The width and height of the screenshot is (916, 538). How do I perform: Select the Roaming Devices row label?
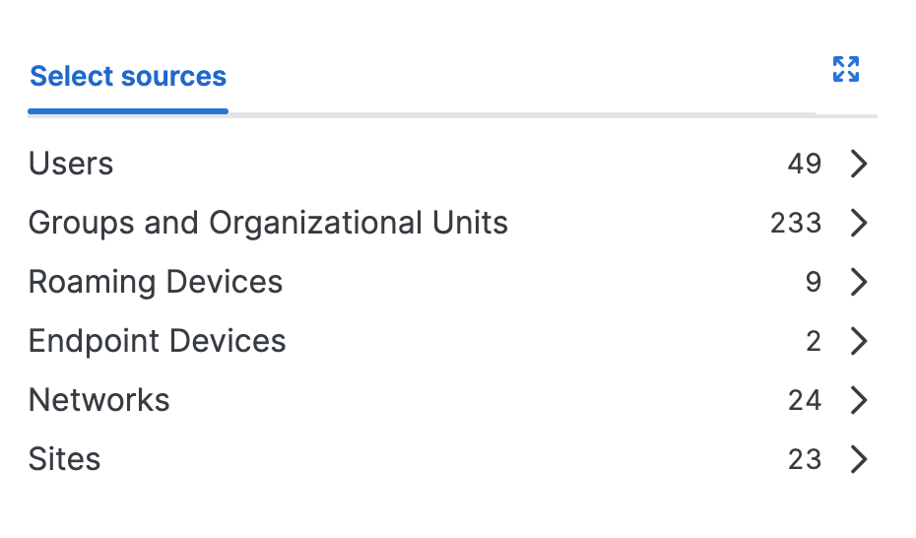click(156, 282)
